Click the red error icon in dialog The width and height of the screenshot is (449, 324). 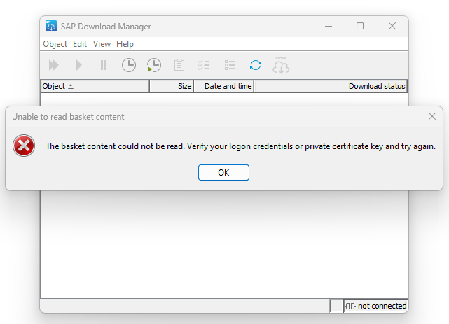pyautogui.click(x=24, y=146)
